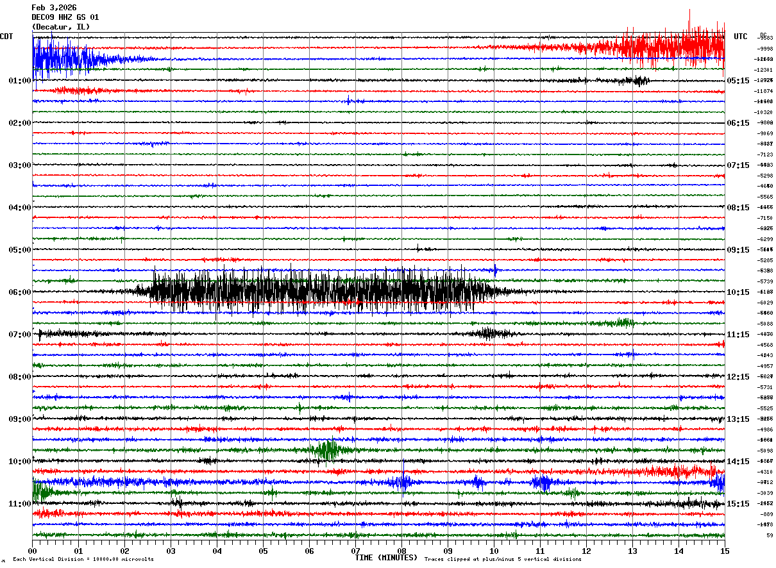Image resolution: width=776 pixels, height=568 pixels.
Task: Click minute tick label "13" on bottom axis
Action: coord(632,551)
